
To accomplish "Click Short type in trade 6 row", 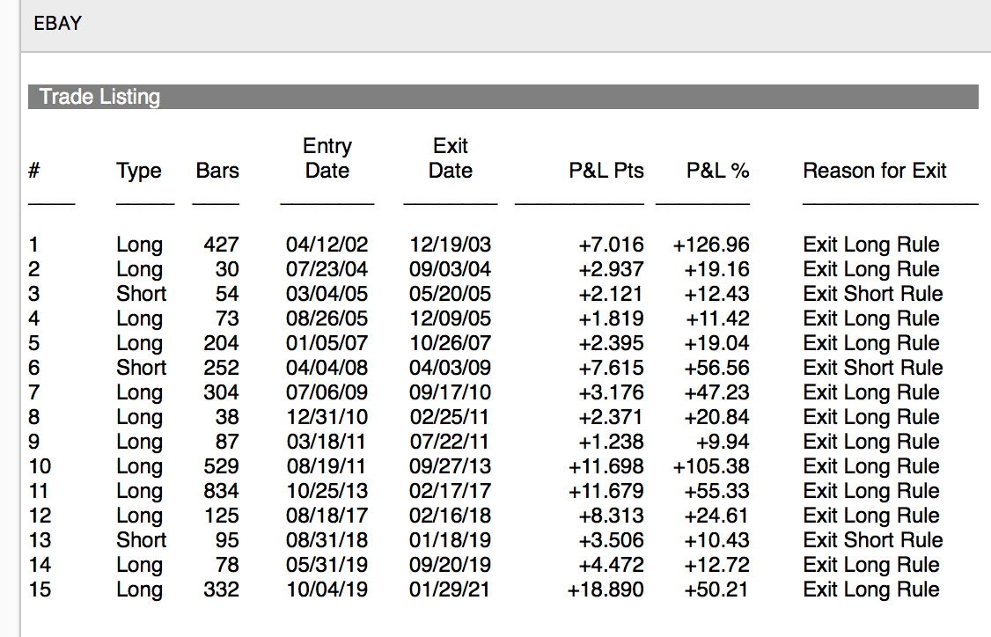I will pyautogui.click(x=142, y=368).
